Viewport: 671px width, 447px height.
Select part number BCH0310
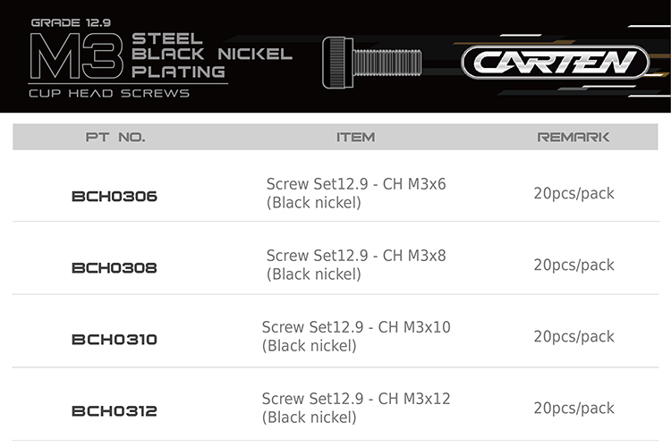click(114, 339)
